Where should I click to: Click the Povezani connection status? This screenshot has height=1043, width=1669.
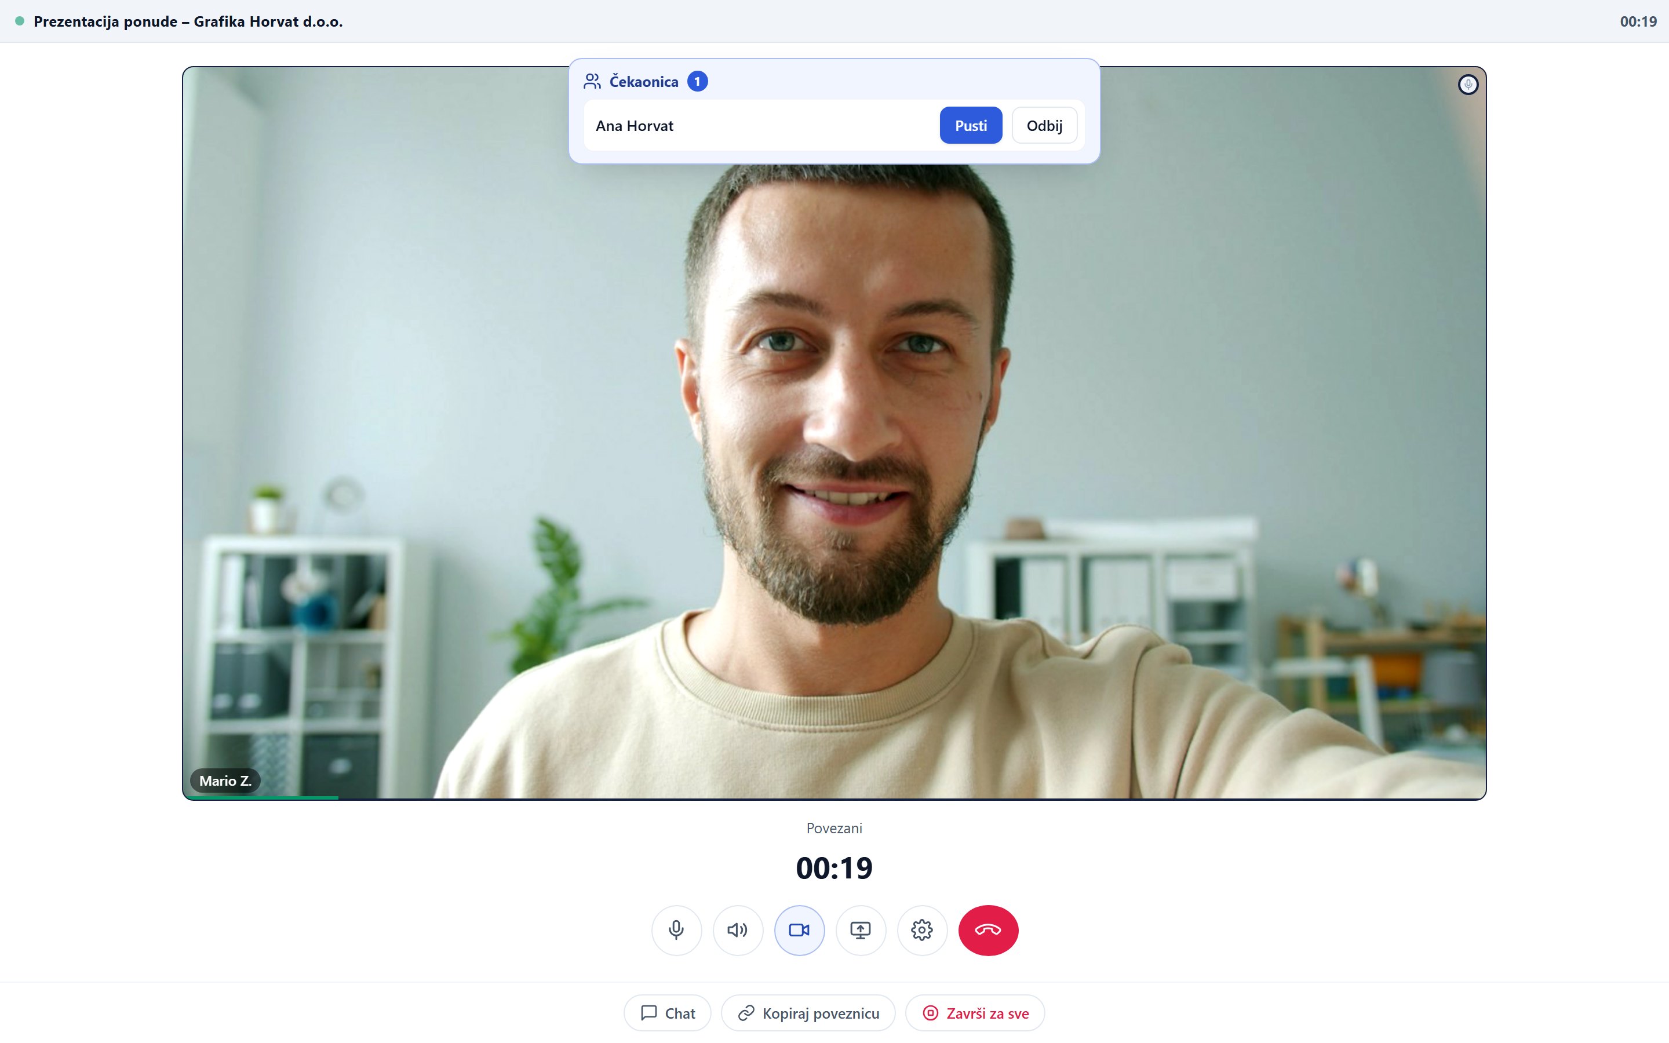coord(834,828)
